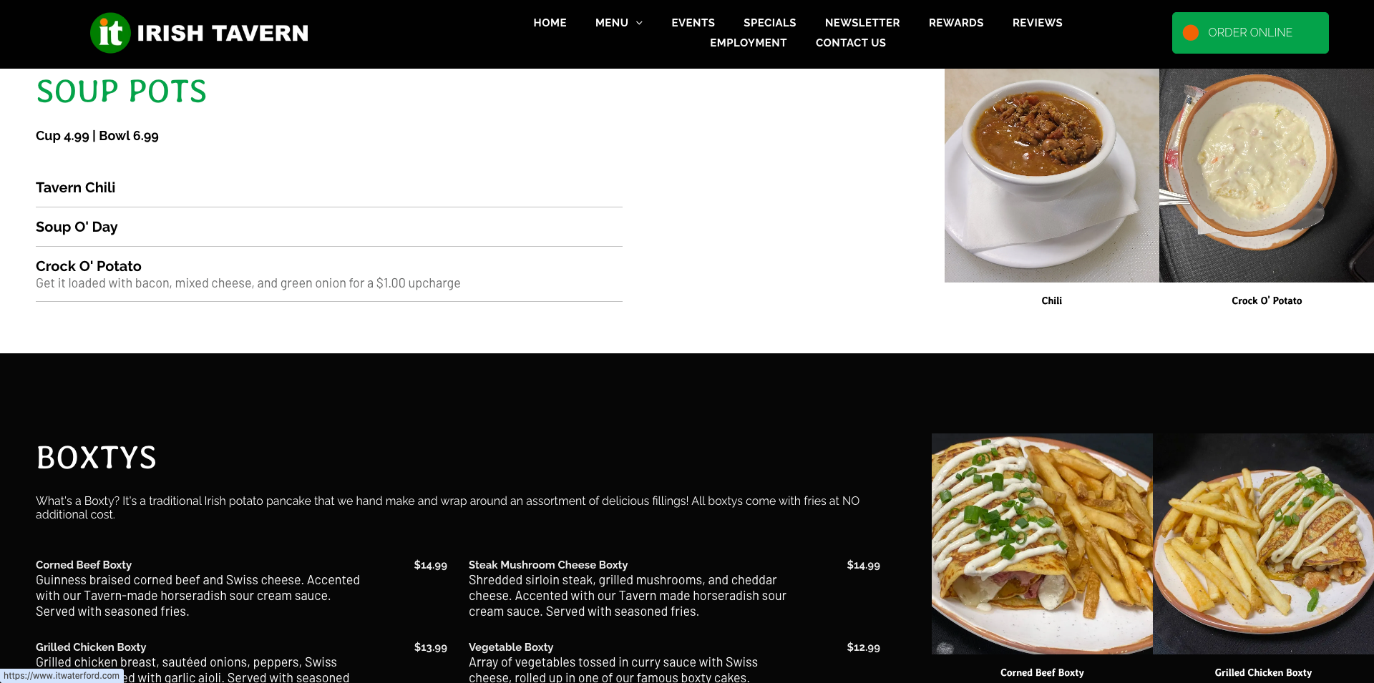Expand the Menu dropdown chevron

pos(640,23)
